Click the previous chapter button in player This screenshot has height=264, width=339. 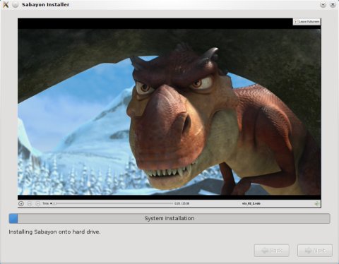tap(30, 203)
